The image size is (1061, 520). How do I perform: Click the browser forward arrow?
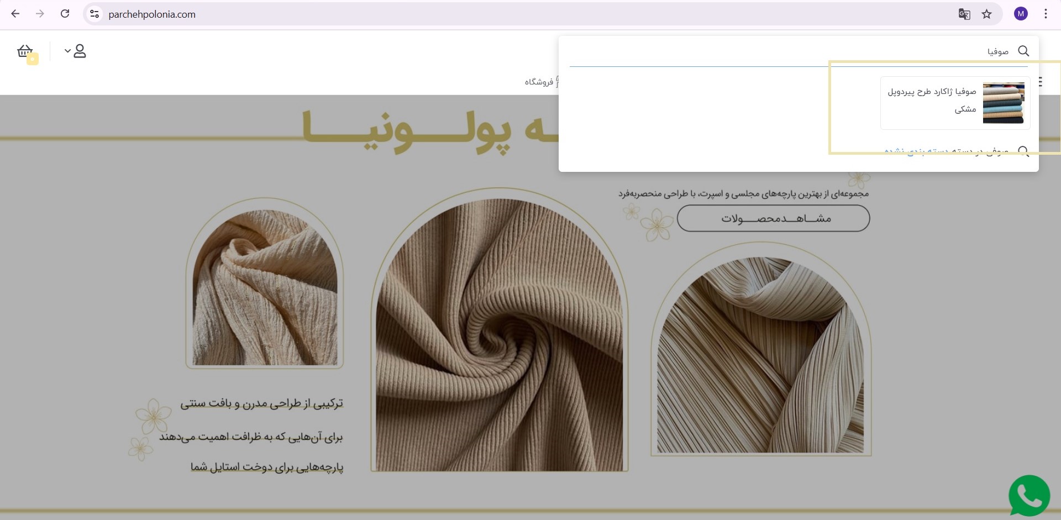pos(40,14)
